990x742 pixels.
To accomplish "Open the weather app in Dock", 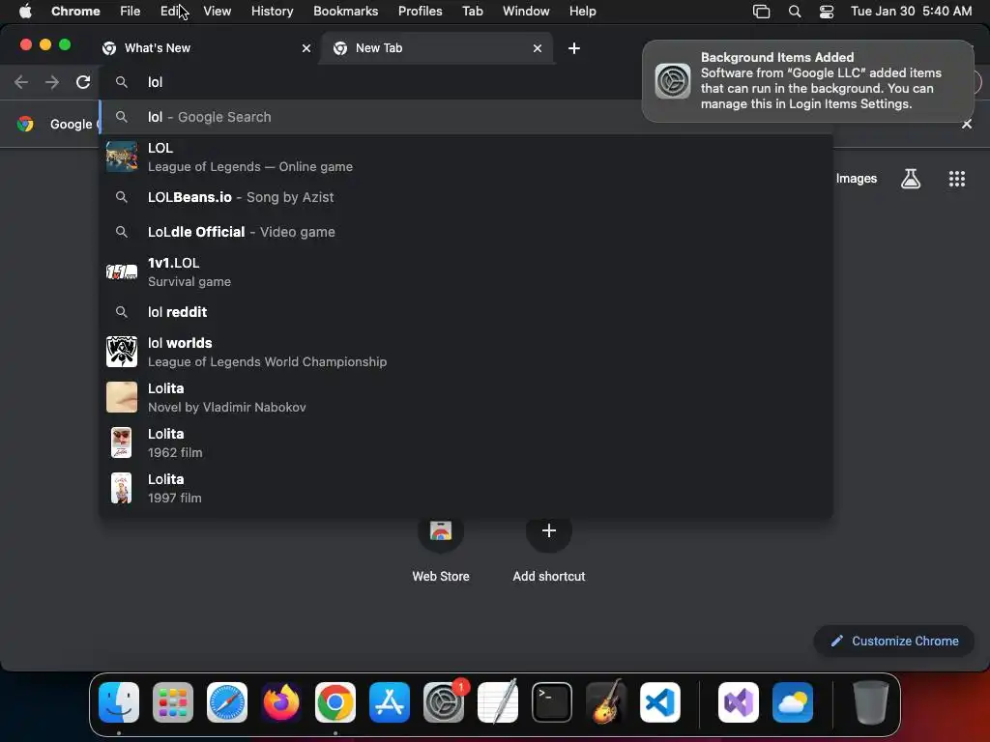I will [793, 702].
